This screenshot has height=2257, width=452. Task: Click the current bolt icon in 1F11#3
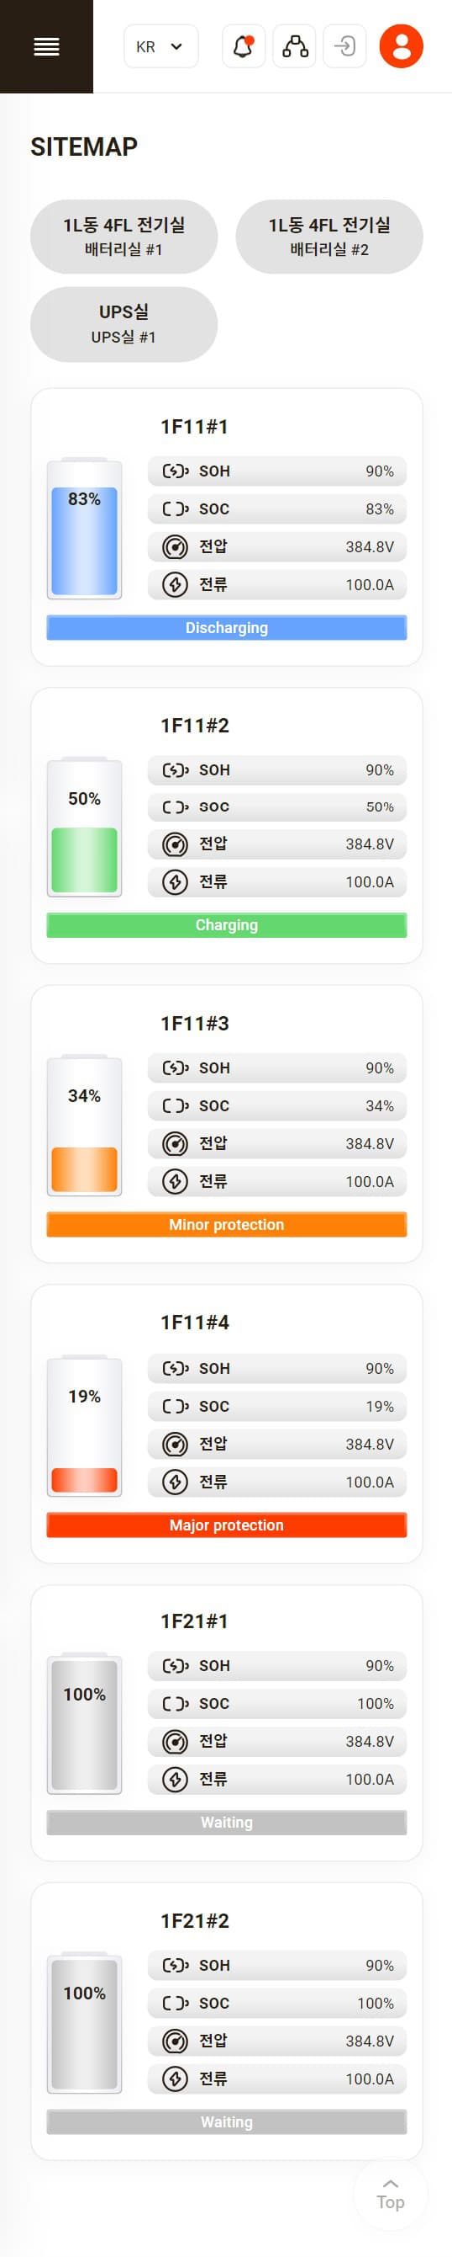[175, 1181]
